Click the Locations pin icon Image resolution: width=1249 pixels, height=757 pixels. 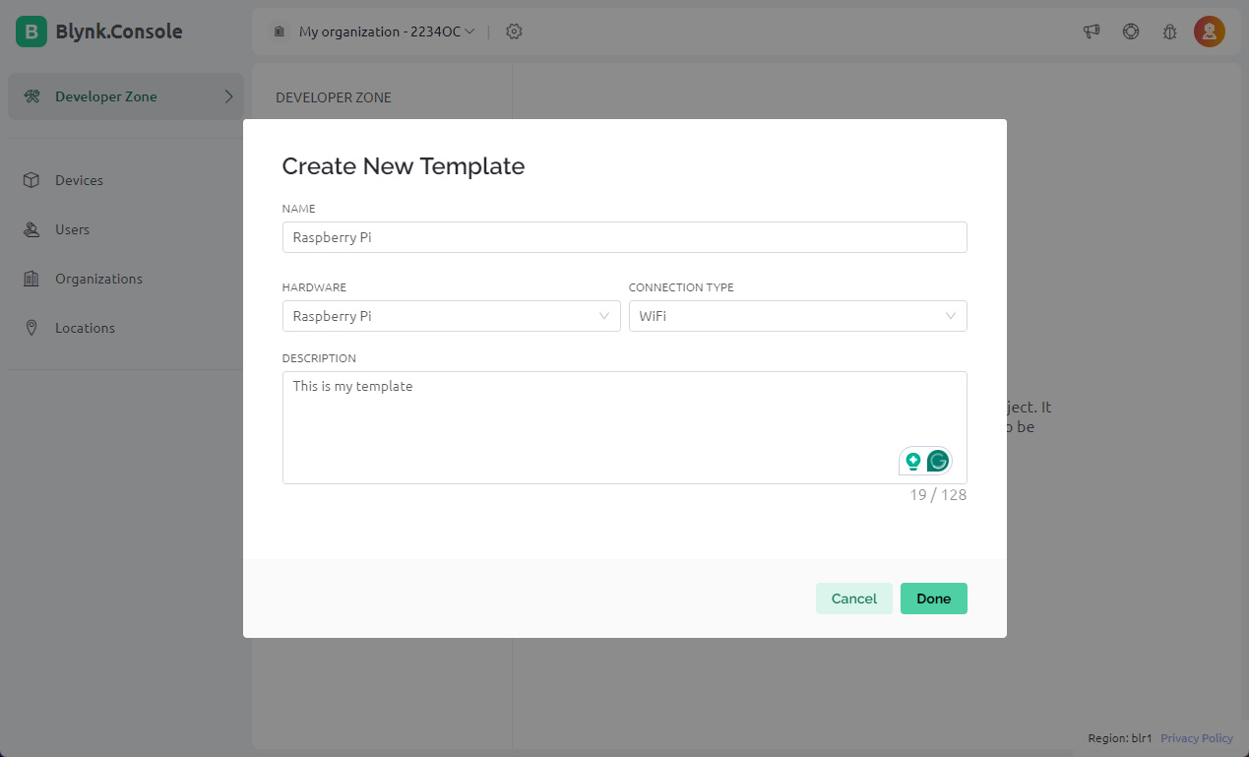click(x=31, y=328)
